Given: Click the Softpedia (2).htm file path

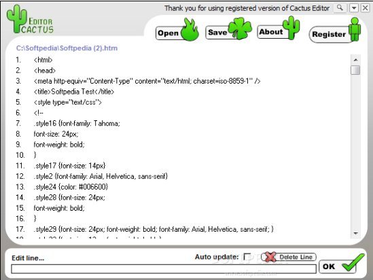Looking at the screenshot, I should pyautogui.click(x=67, y=48).
